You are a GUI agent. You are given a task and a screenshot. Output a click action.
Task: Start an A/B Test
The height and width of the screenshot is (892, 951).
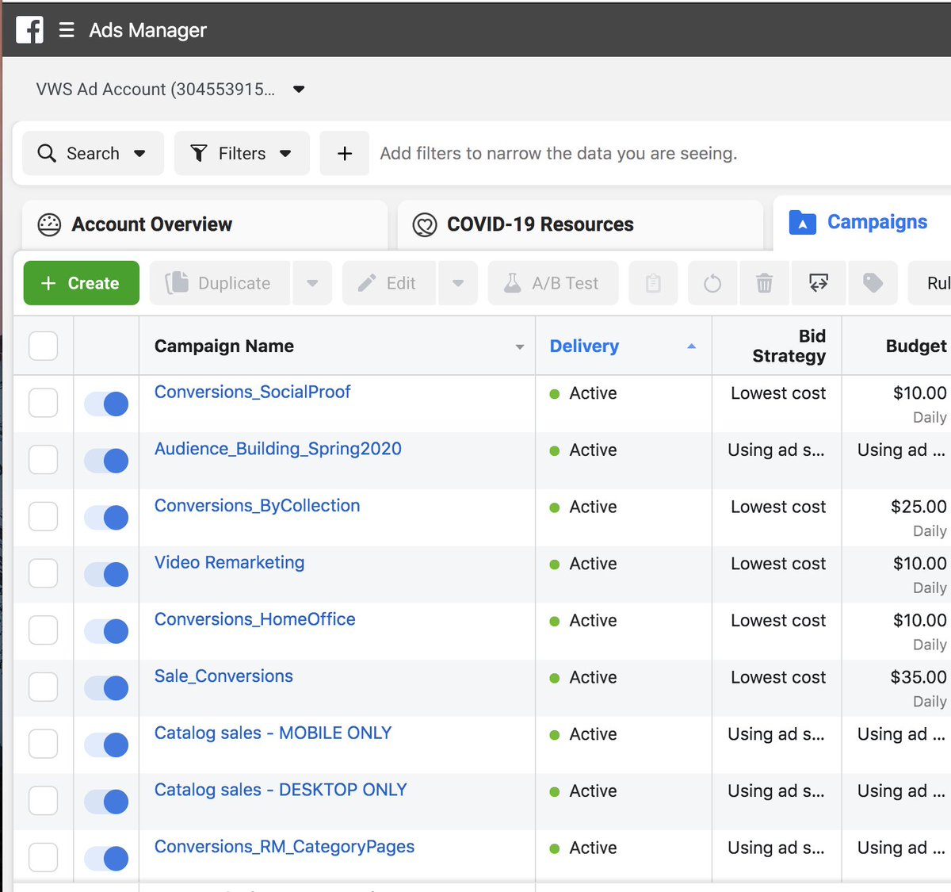click(553, 283)
